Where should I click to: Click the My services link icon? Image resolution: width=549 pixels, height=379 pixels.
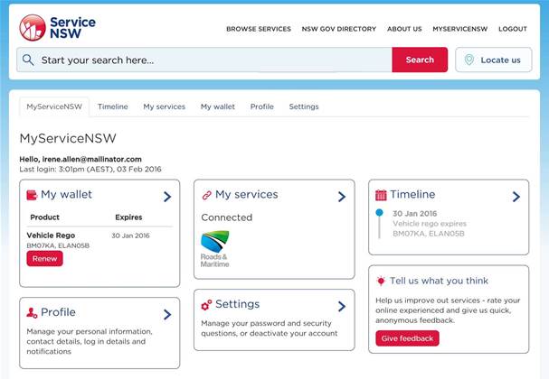coord(206,195)
